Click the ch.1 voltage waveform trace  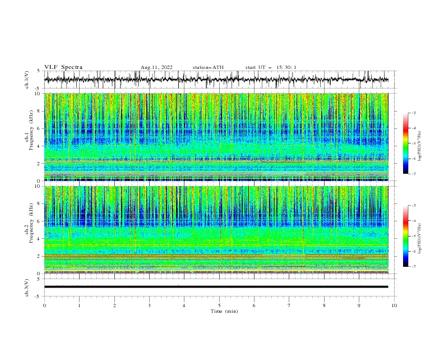coord(216,80)
